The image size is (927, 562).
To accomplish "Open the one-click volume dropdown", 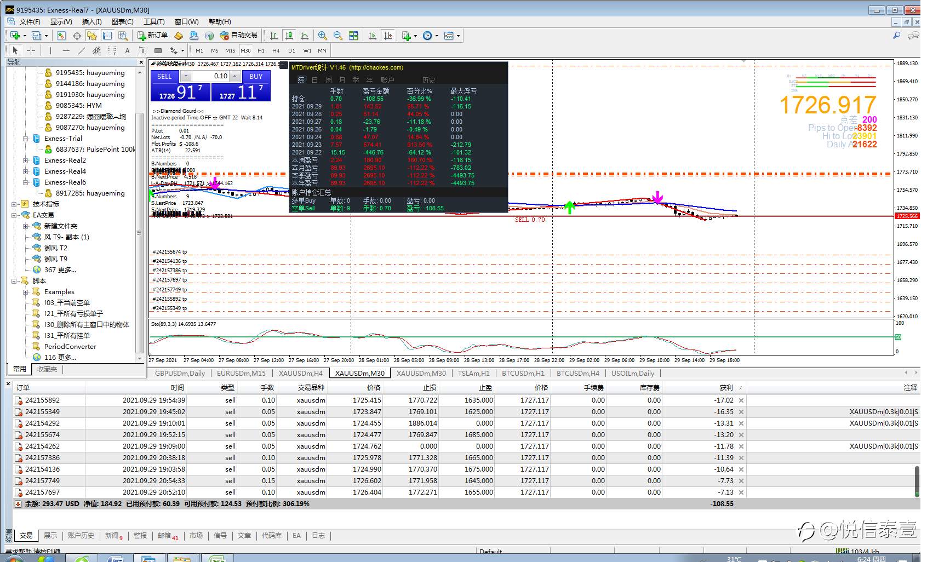I will tap(186, 76).
